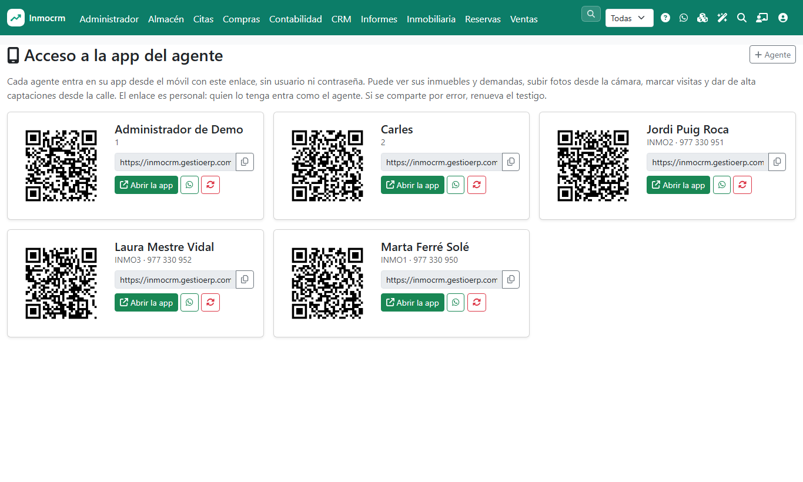Click Jordi Puig Roca's QR code
The width and height of the screenshot is (803, 482).
[x=593, y=166]
